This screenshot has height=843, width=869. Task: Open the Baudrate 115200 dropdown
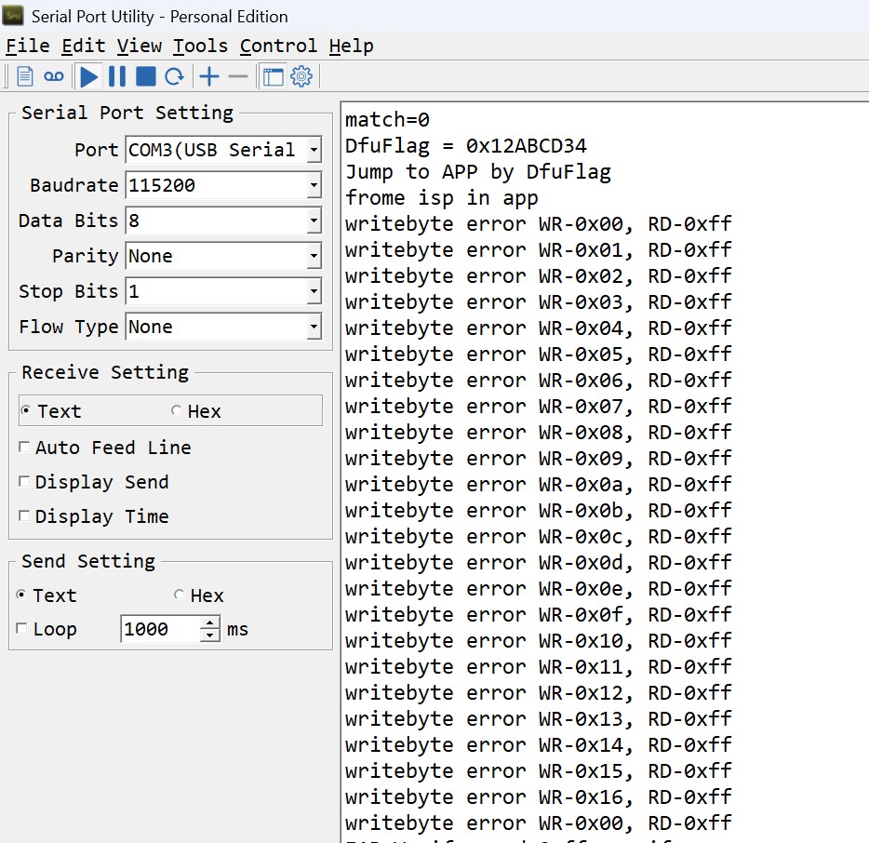click(314, 185)
